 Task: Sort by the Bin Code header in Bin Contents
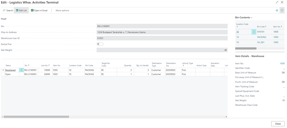(262, 27)
